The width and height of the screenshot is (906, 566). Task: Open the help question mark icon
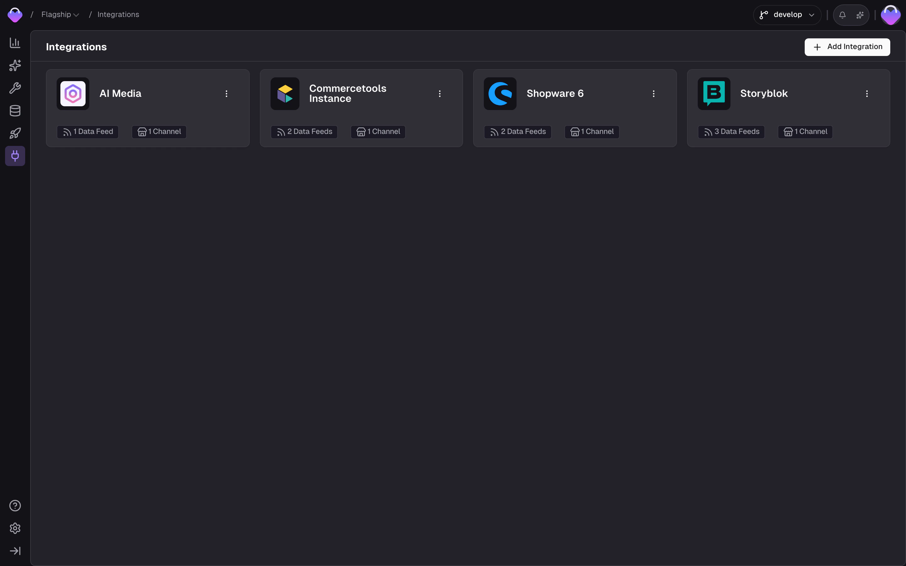(x=15, y=506)
